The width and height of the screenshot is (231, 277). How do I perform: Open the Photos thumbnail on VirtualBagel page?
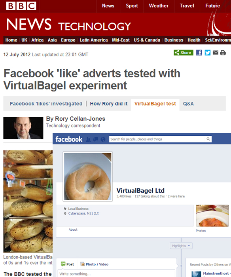(212, 216)
